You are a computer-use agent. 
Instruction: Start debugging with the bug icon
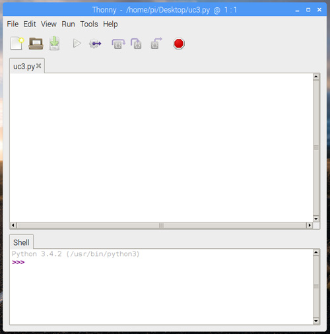coord(95,44)
